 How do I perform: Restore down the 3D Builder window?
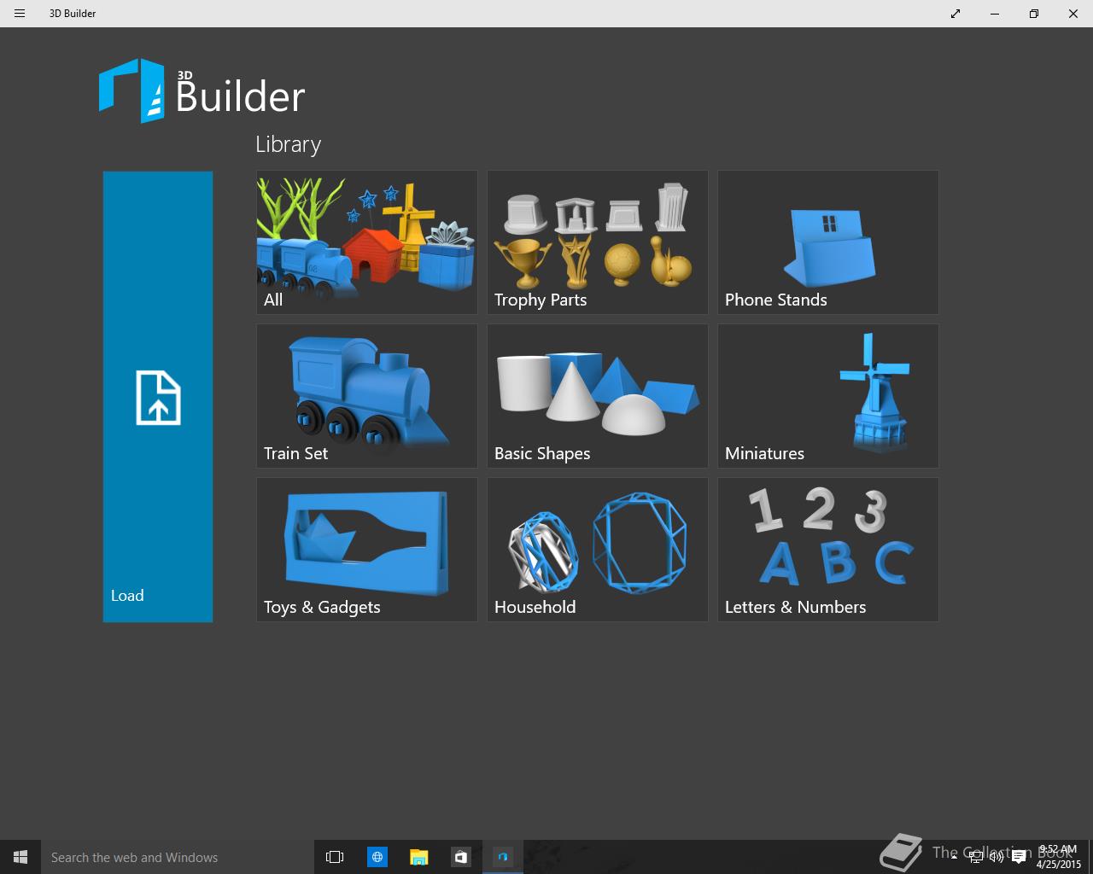pos(1034,14)
